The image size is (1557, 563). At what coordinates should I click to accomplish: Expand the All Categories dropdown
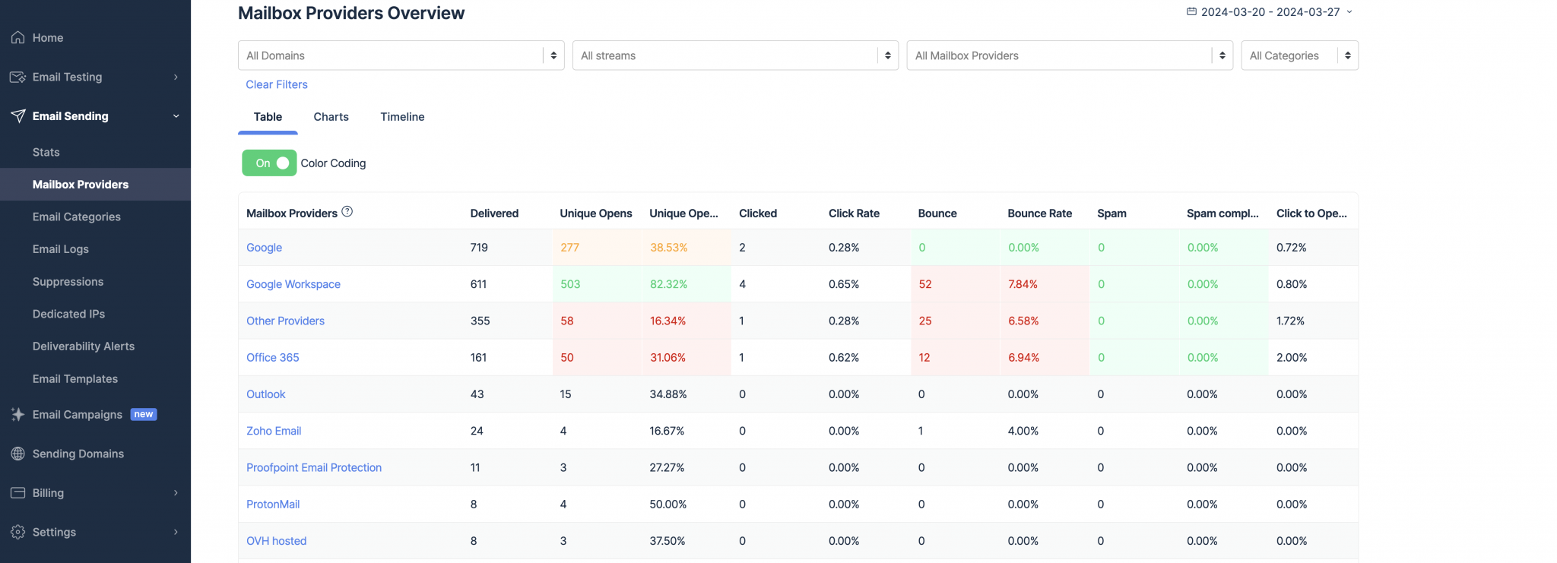coord(1299,55)
